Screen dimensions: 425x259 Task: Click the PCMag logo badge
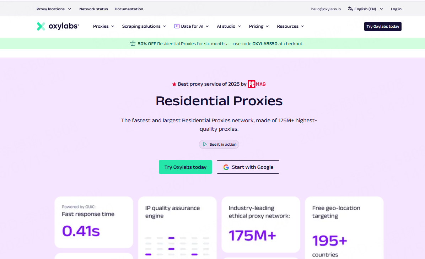click(x=257, y=84)
